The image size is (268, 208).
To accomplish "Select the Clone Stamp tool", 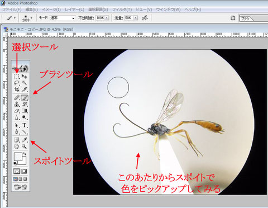I will [x=17, y=104].
